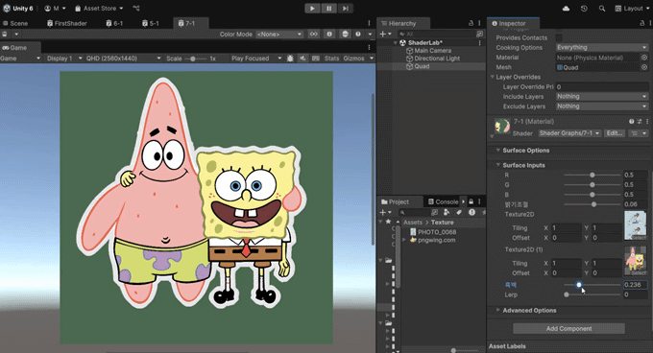Viewport: 653px width, 353px height.
Task: Open the account M dropdown
Action: click(55, 9)
